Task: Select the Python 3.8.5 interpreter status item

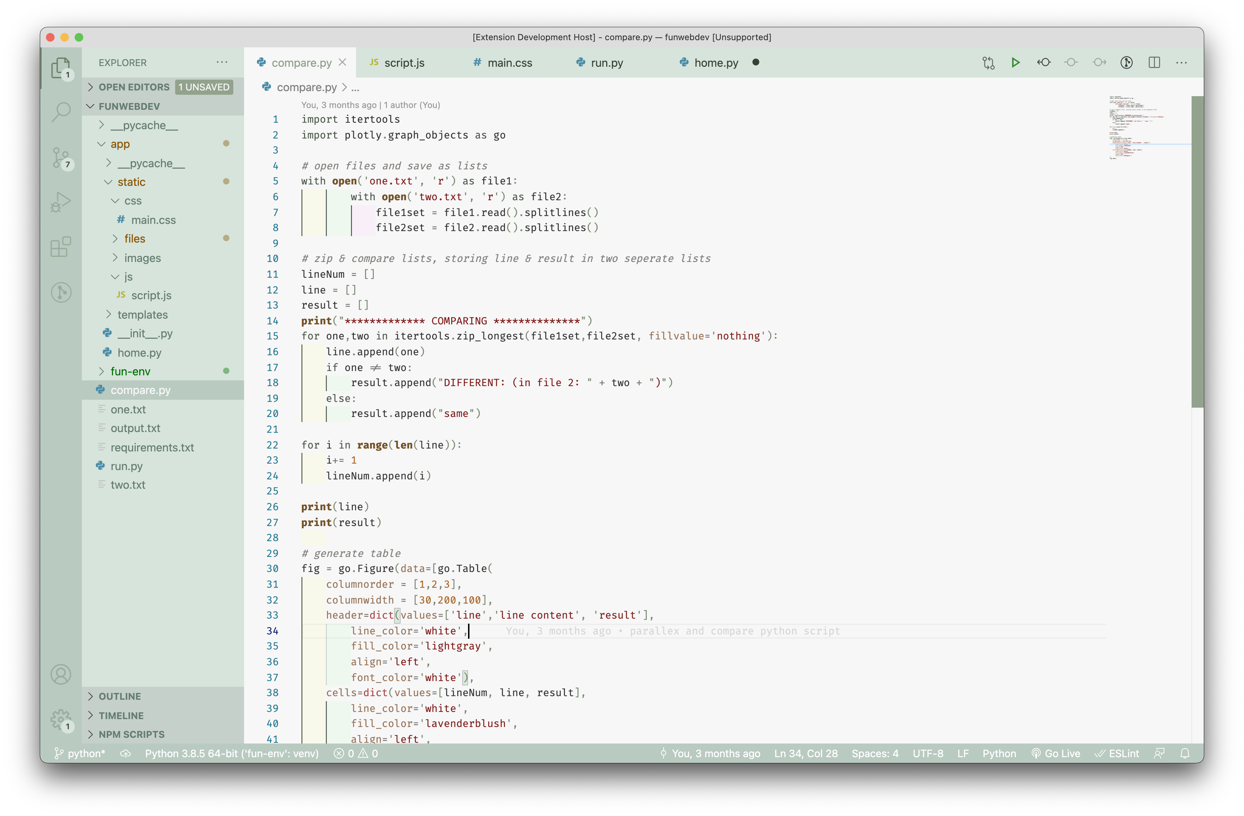Action: [232, 753]
